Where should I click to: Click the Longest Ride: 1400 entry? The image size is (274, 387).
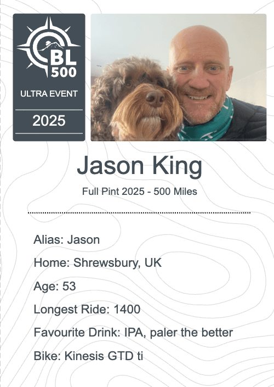click(x=87, y=309)
